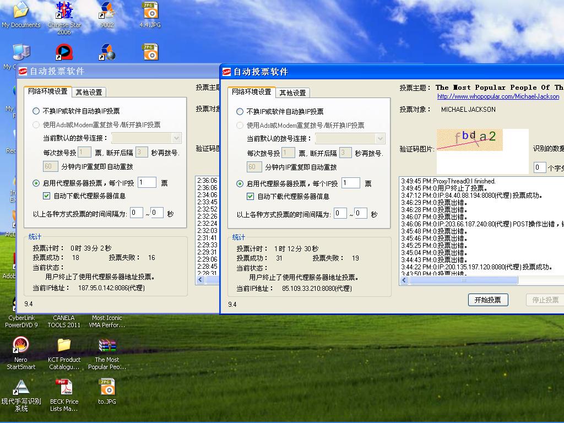Launch CyberLink PowerDVD 9 shortcut
The width and height of the screenshot is (564, 423).
pos(21,306)
